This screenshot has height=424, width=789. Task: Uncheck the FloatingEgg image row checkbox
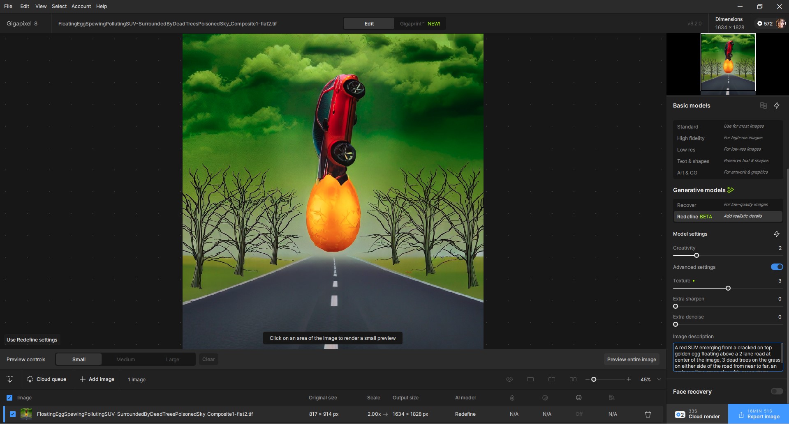tap(13, 414)
